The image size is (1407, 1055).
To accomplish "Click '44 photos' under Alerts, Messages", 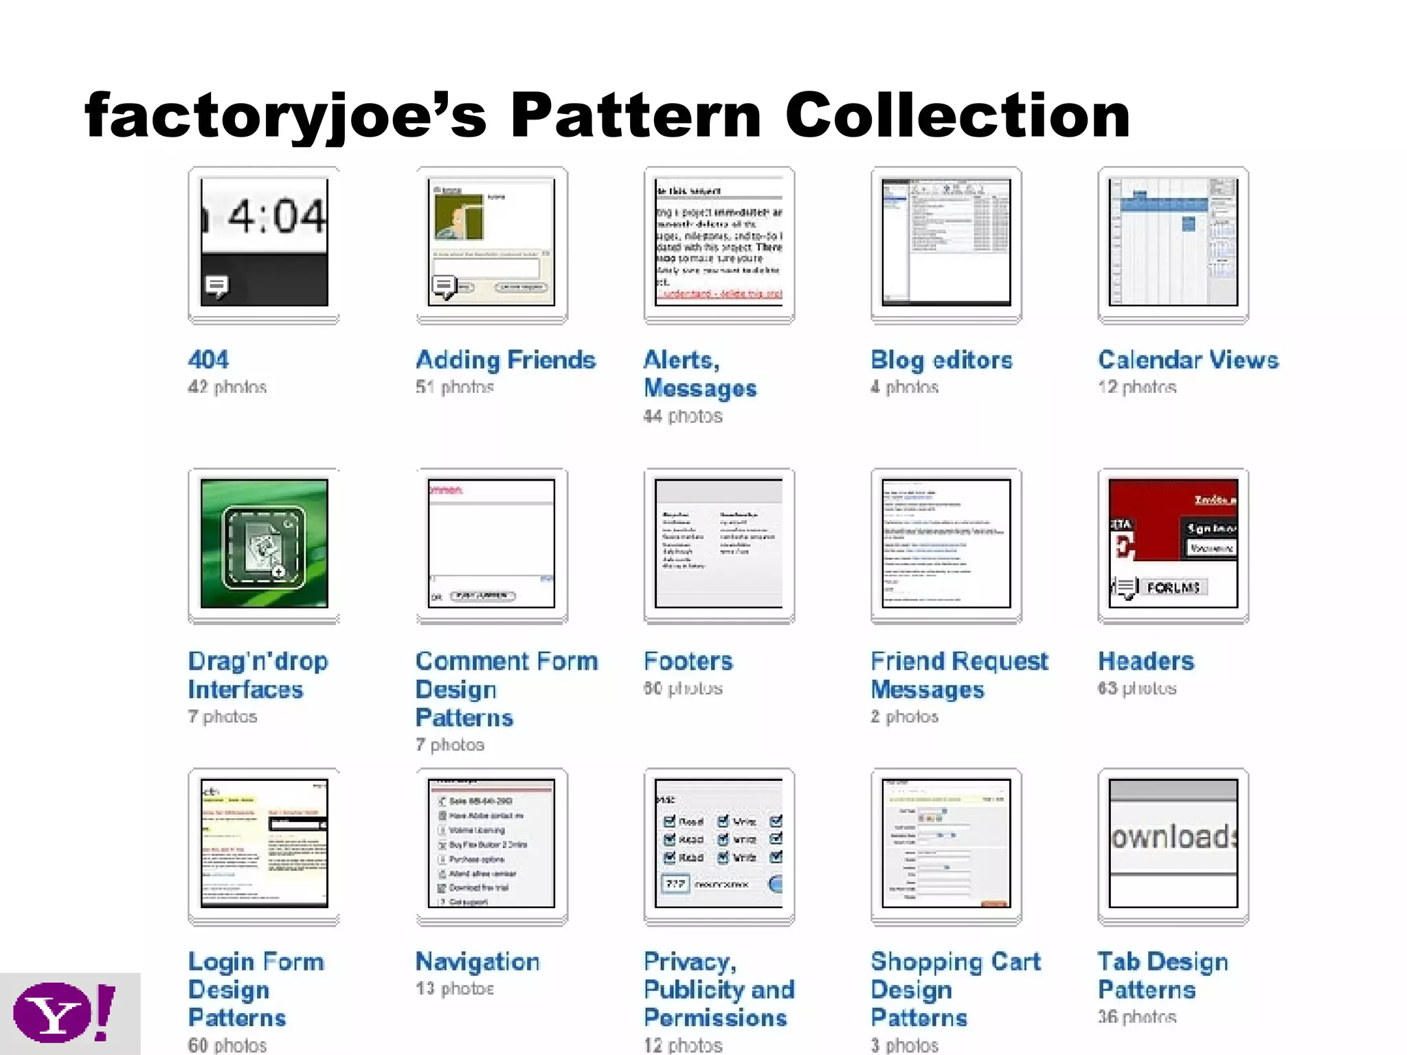I will point(683,416).
